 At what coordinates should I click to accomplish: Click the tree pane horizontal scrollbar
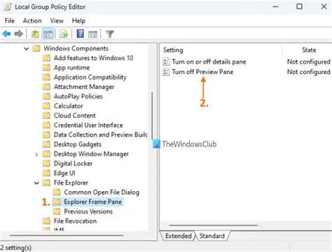(67, 235)
